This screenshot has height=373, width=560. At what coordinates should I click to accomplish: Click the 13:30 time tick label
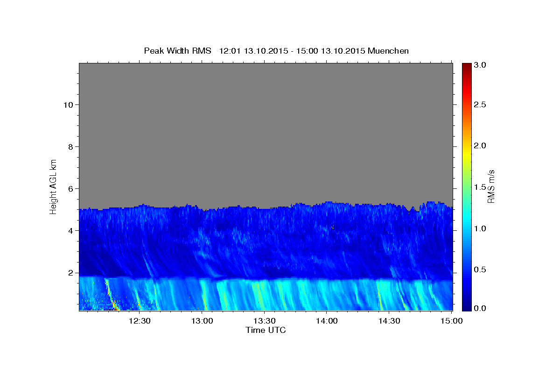tap(264, 321)
